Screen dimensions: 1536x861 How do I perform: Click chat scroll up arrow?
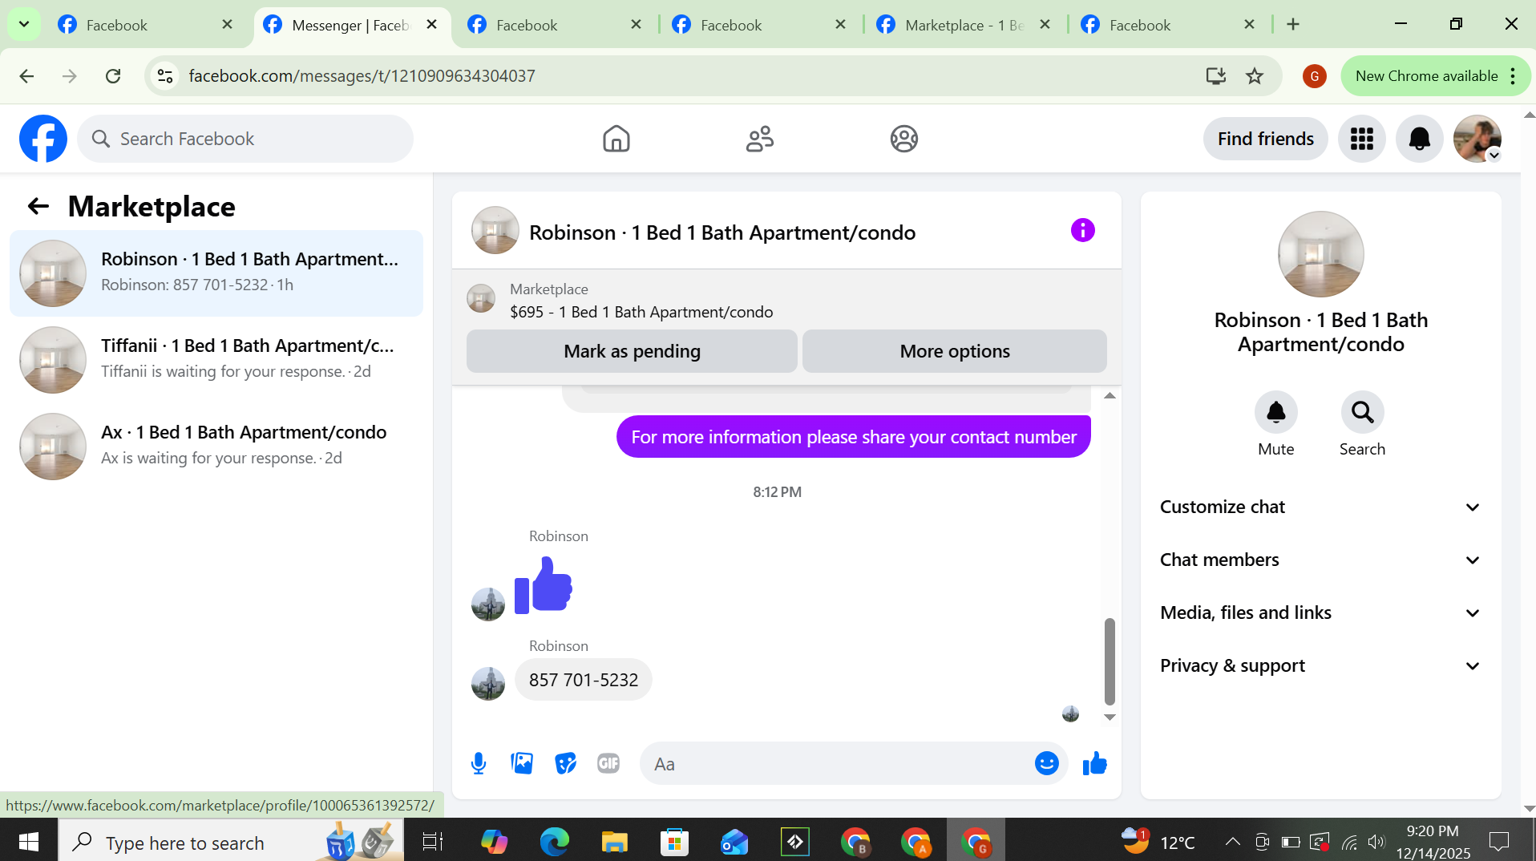(x=1110, y=395)
